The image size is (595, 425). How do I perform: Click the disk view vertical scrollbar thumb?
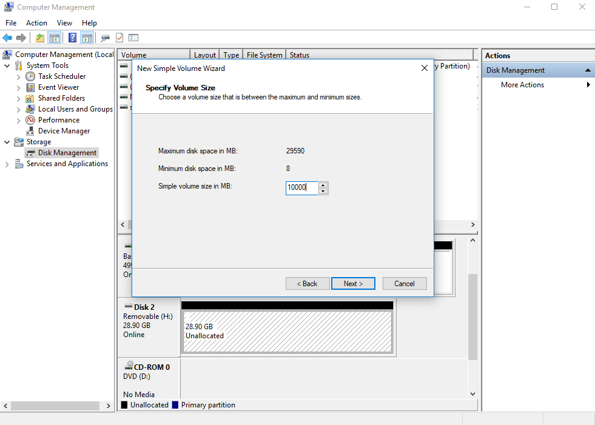click(x=472, y=317)
